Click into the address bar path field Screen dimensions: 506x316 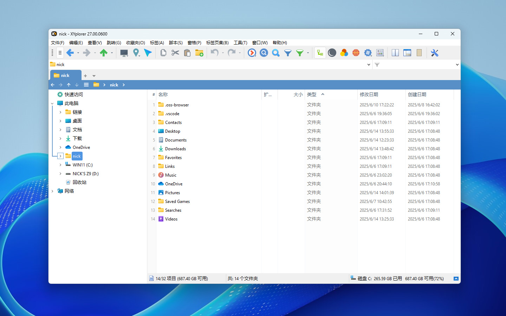coord(210,65)
